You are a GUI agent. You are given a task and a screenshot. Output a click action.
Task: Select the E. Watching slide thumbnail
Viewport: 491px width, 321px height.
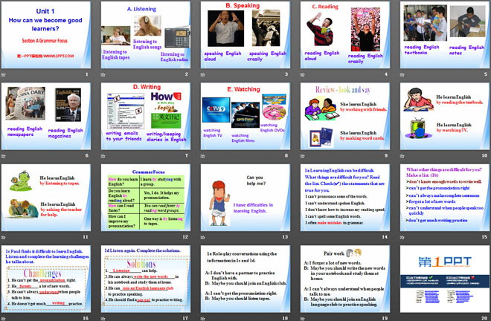click(x=245, y=116)
